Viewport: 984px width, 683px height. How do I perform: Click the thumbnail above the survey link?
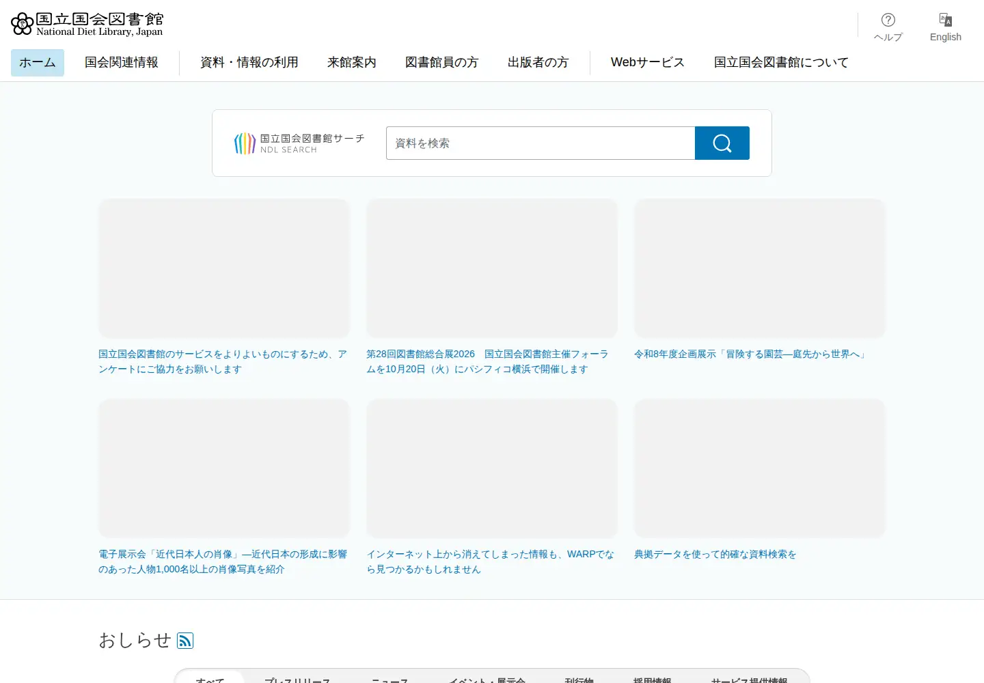(x=224, y=268)
